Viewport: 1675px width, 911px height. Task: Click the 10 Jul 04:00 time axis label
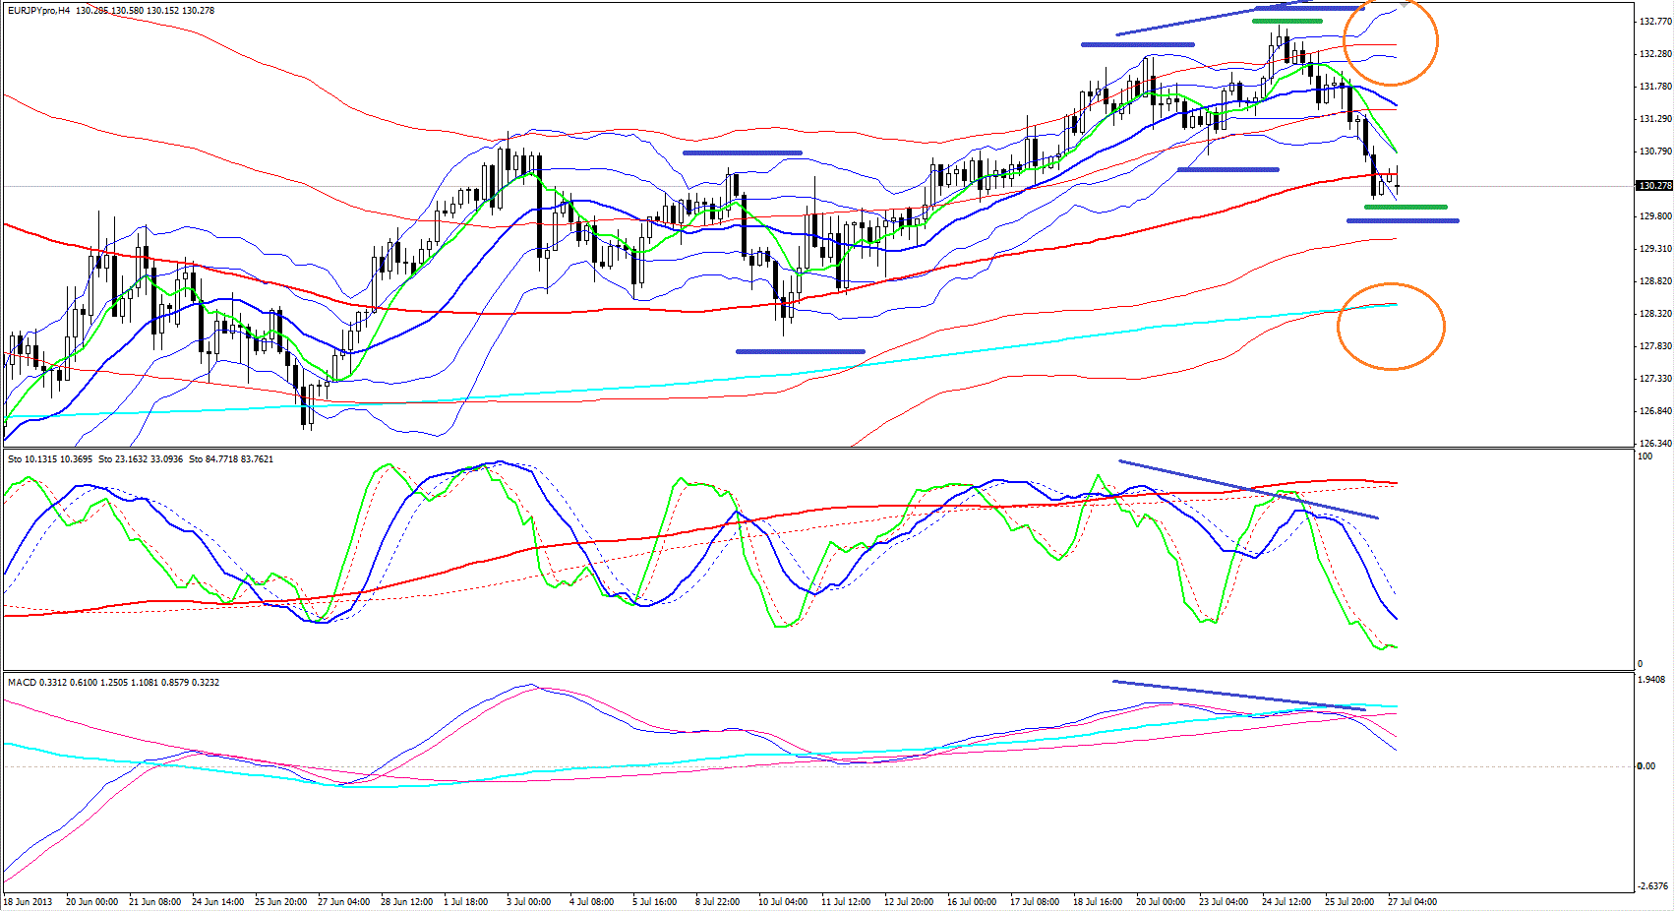tap(782, 901)
